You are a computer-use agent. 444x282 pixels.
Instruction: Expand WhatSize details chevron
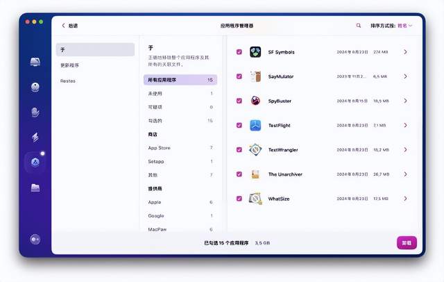(405, 199)
